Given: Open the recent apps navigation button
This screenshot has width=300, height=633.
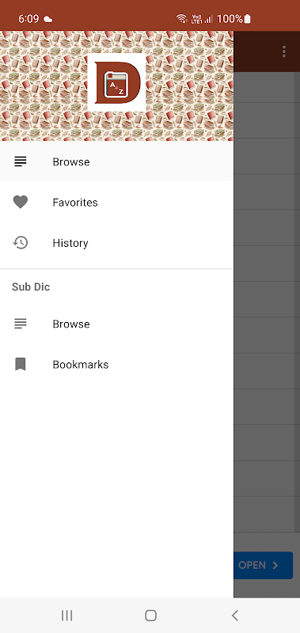Looking at the screenshot, I should point(66,616).
